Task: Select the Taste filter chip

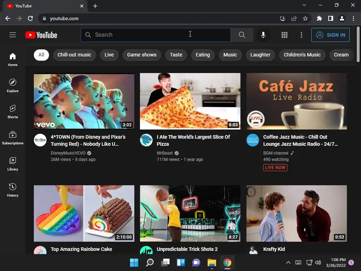Action: coord(176,55)
